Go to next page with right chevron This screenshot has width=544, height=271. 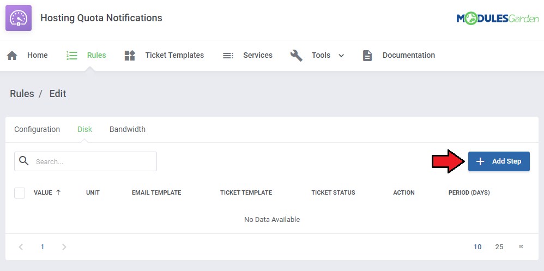pos(64,246)
